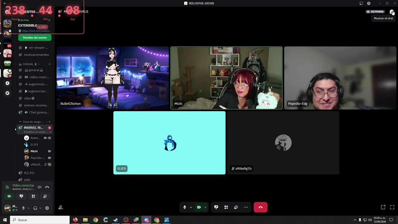This screenshot has height=224, width=398.
Task: Open more options three-dots in call bar
Action: 246,207
